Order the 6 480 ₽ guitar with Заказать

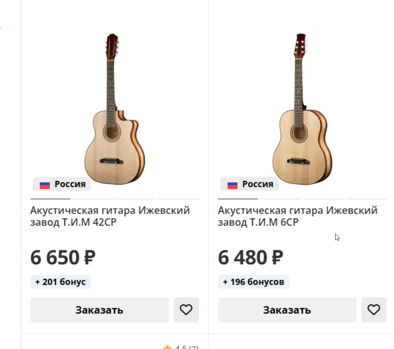click(287, 310)
